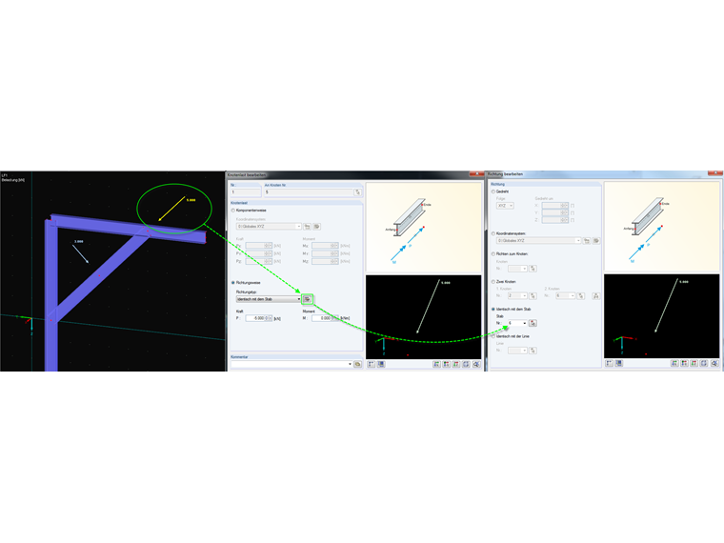
Task: Click edit coordinate system icon in Richtung dialog
Action: point(596,241)
